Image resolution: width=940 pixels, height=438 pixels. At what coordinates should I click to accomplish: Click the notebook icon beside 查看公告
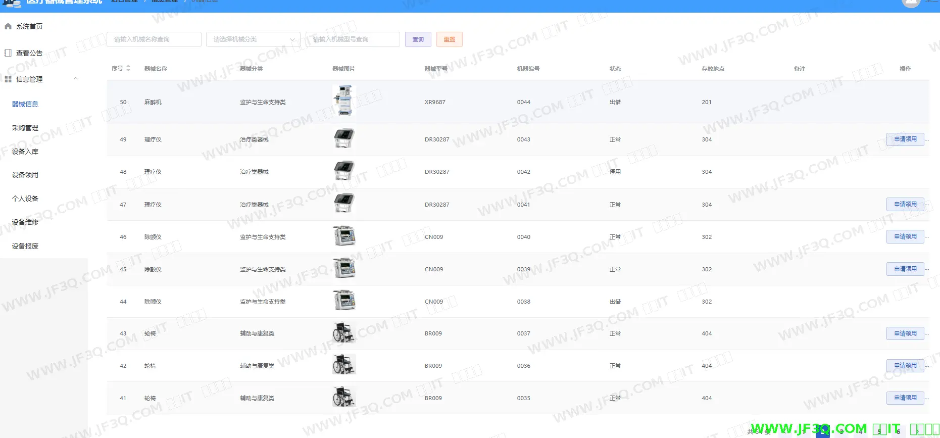coord(8,53)
